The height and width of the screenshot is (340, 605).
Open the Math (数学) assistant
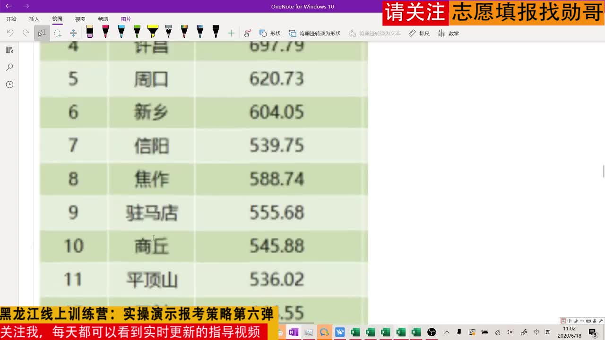pyautogui.click(x=448, y=33)
